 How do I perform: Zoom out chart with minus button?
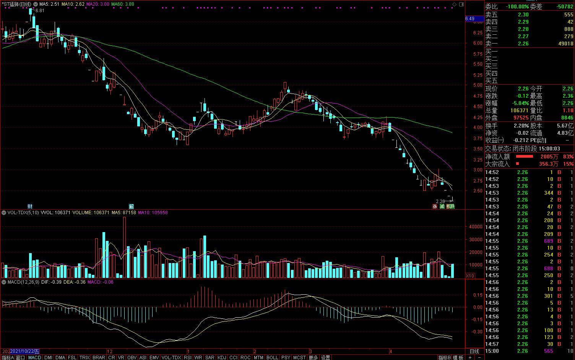[479, 358]
